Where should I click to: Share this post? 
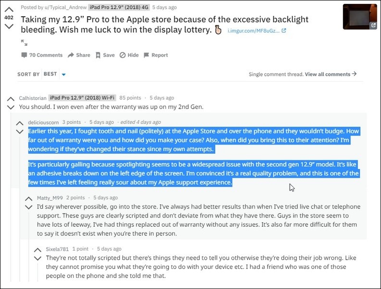click(x=79, y=55)
